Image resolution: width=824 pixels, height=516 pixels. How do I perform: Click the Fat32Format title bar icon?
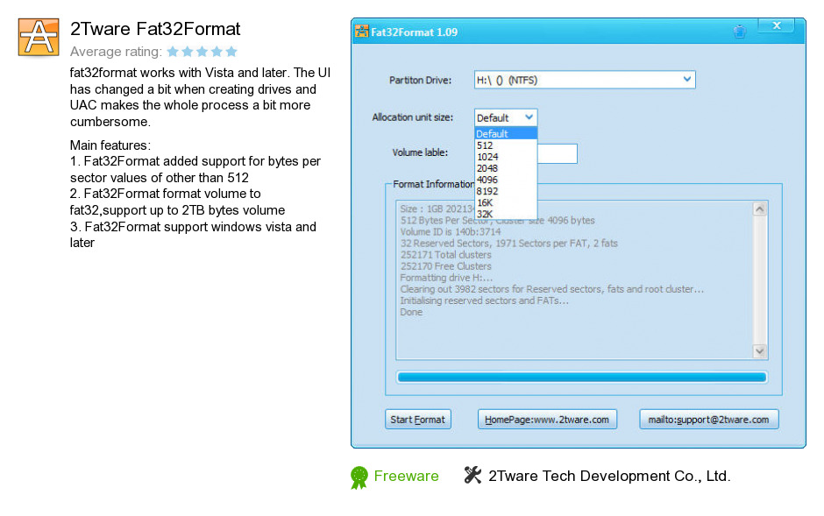361,32
